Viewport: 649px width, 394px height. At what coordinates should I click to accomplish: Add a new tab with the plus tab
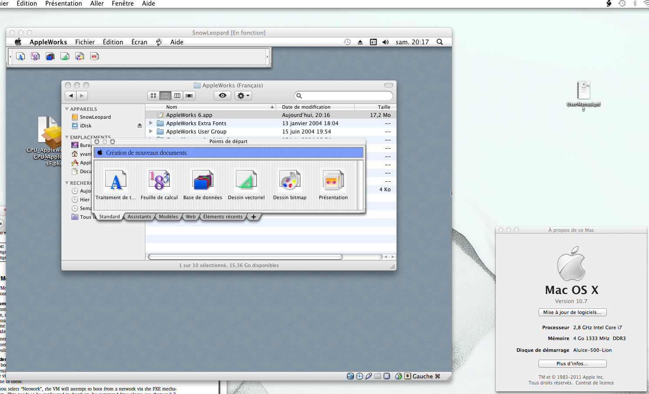254,217
